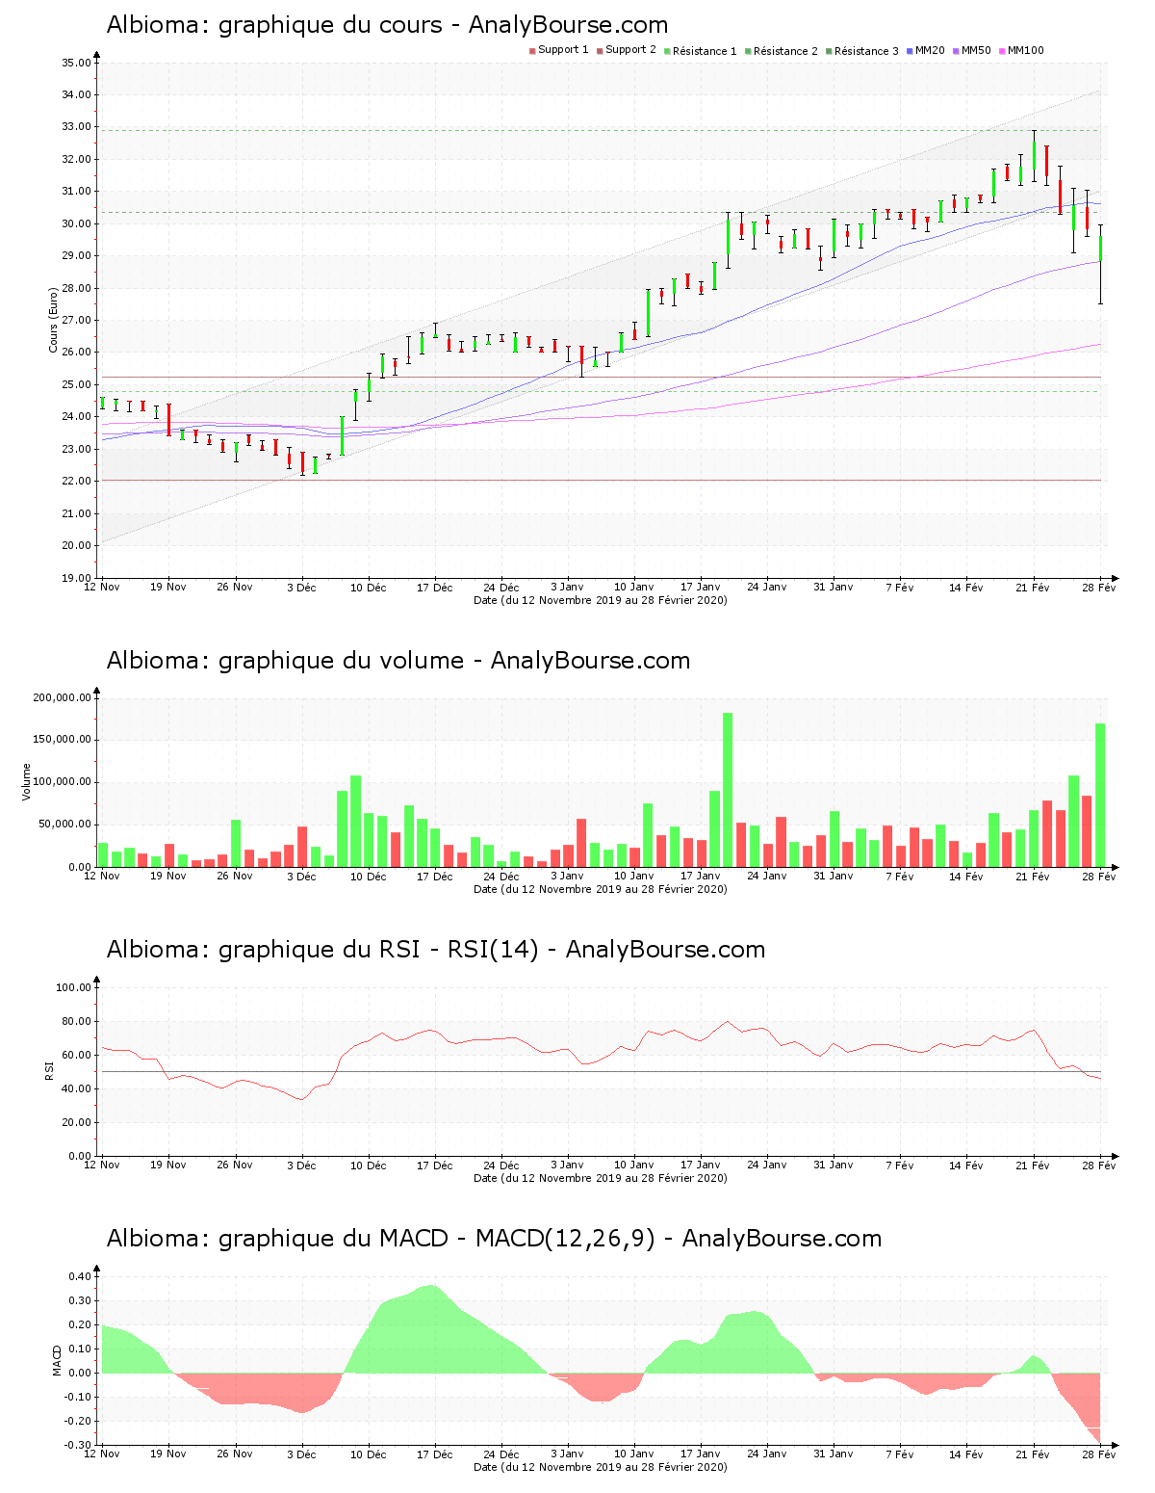Click the date range caption below MACD chart

pyautogui.click(x=601, y=1467)
